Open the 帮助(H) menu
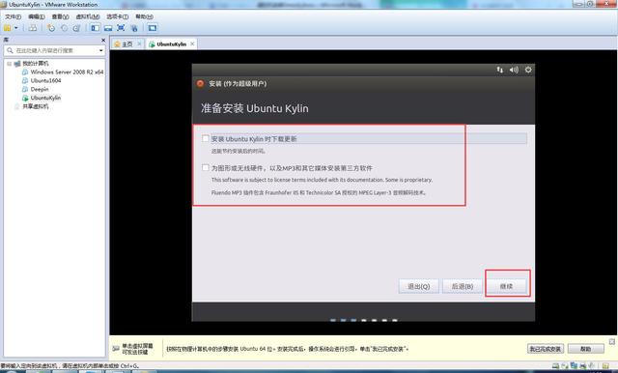This screenshot has width=618, height=373. click(144, 16)
